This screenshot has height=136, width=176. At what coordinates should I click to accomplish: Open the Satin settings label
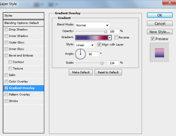[12, 75]
